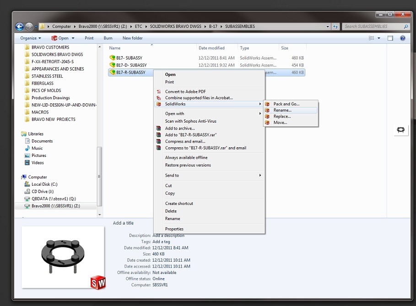416x306 pixels.
Task: Expand the SolidWorks submenu entry
Action: pos(209,104)
